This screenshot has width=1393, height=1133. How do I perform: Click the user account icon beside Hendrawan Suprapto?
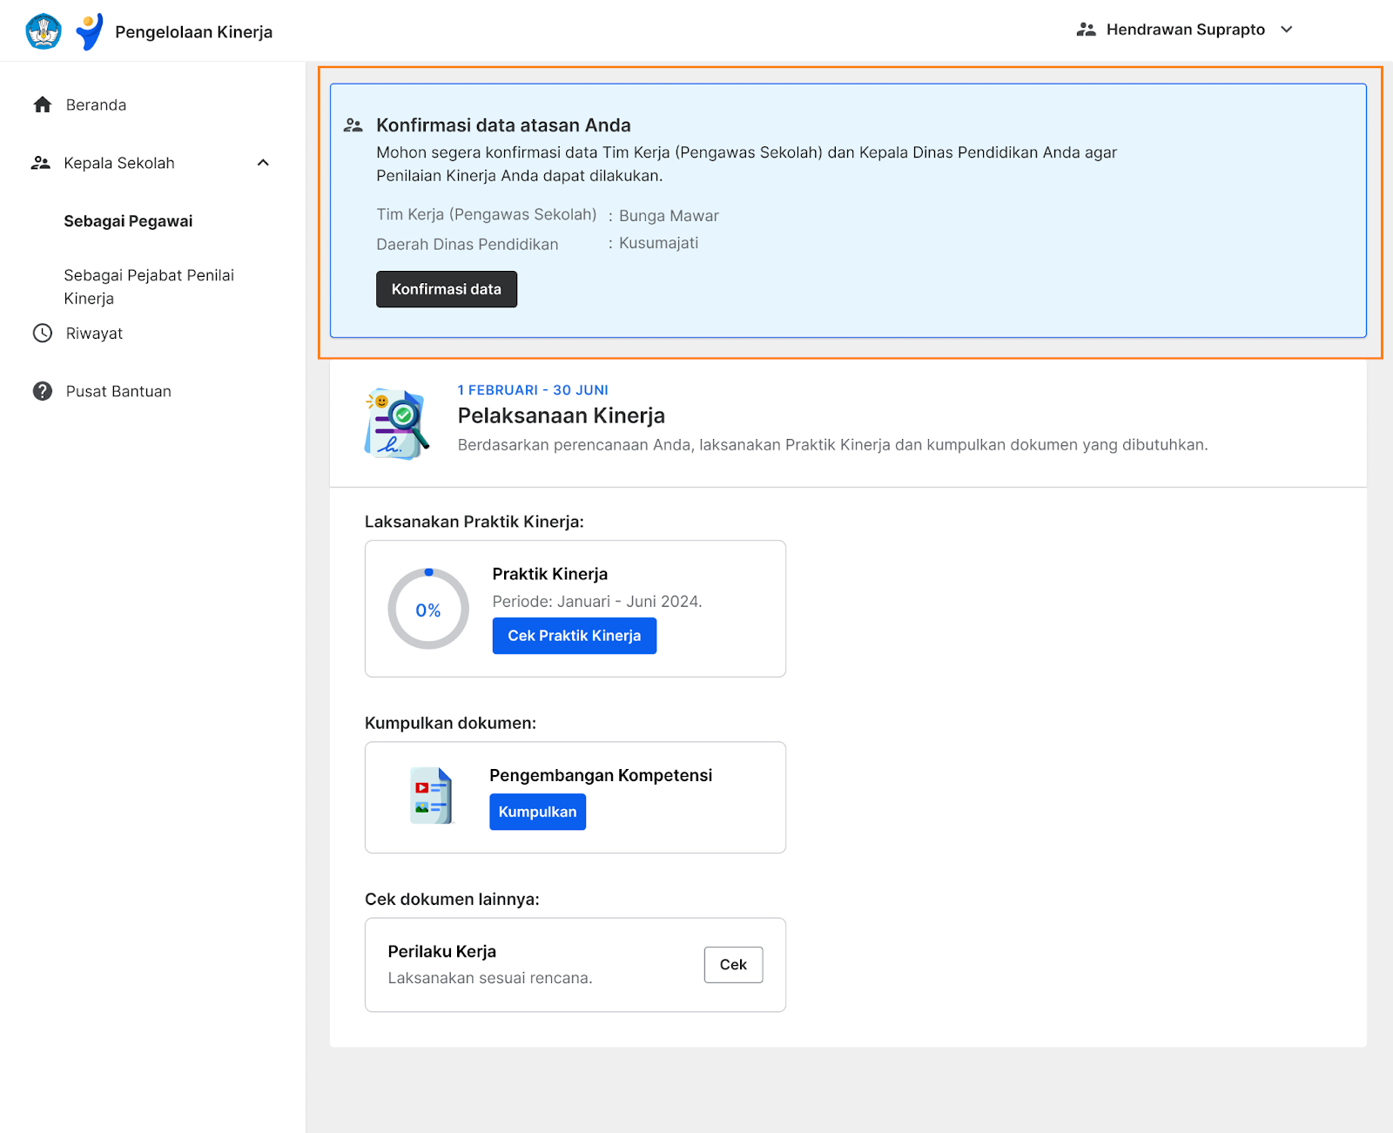tap(1086, 30)
